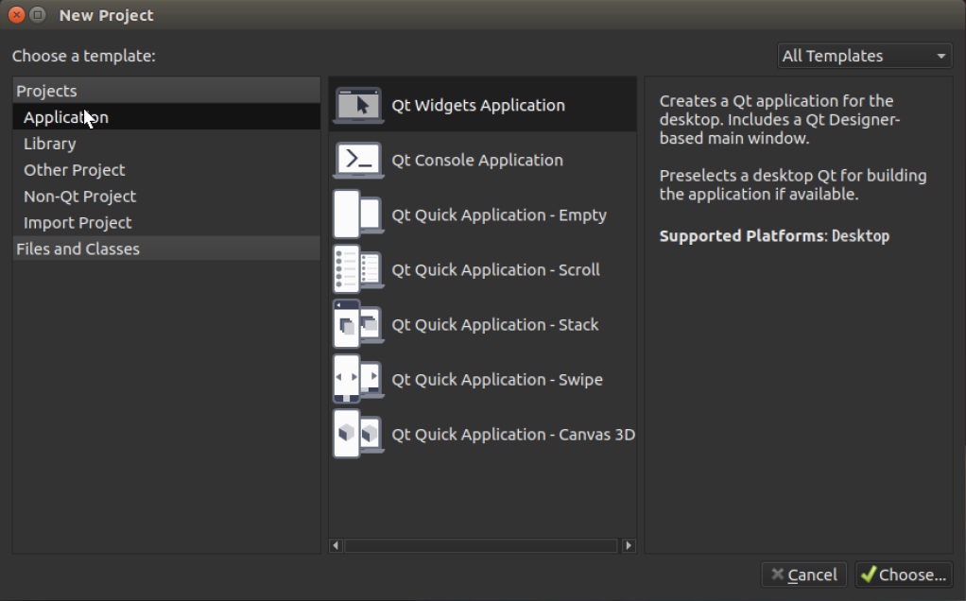Choose the Qt Console Application label
The image size is (966, 601).
pyautogui.click(x=477, y=160)
